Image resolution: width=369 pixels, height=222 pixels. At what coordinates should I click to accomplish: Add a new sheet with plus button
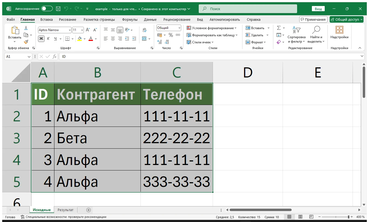(x=88, y=210)
